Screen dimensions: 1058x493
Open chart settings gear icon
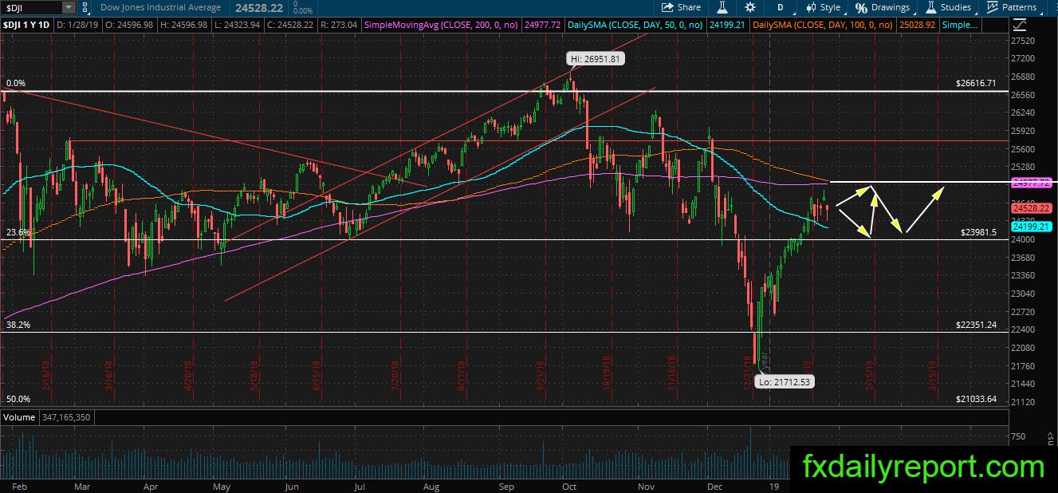coord(750,7)
